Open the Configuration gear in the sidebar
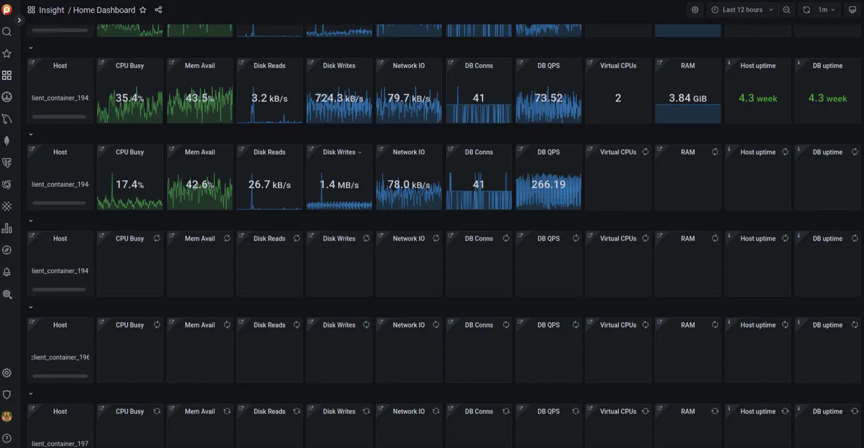This screenshot has height=448, width=864. 7,373
